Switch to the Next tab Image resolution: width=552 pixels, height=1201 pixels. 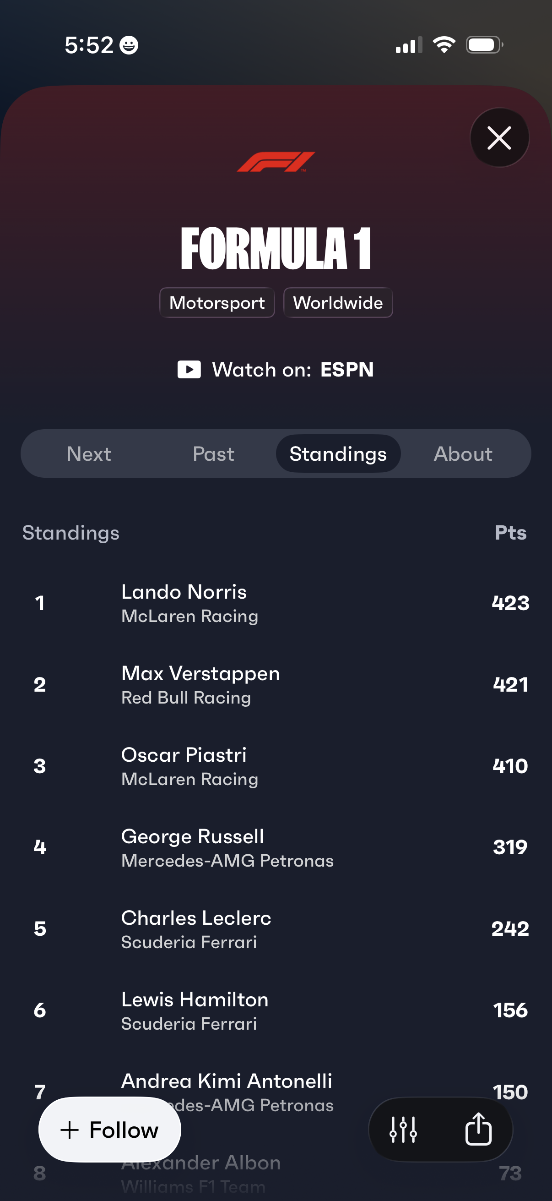point(89,454)
